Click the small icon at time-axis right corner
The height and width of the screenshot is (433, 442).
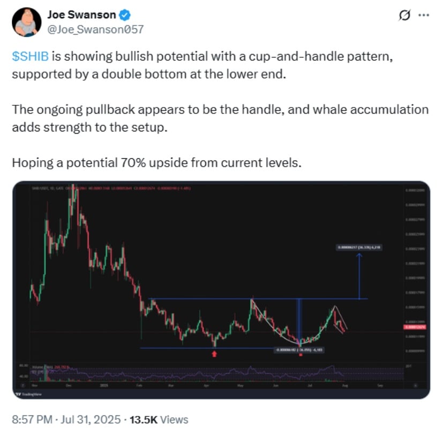point(415,385)
